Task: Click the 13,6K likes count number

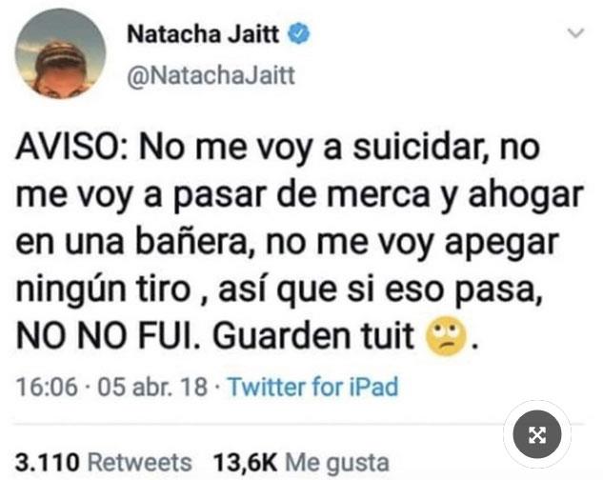Action: pos(245,463)
